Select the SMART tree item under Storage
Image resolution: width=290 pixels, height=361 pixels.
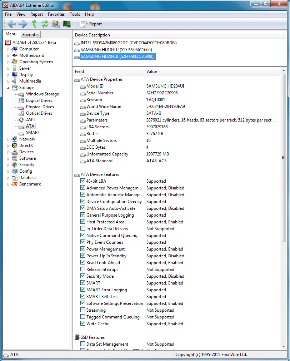point(32,133)
